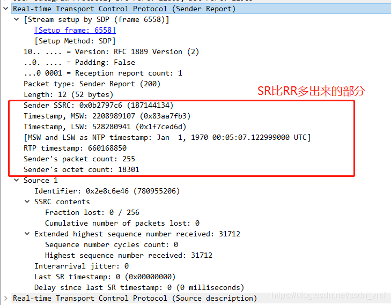Image resolution: width=391 pixels, height=305 pixels.
Task: Select the MSW and LSW as NTP timestamp row
Action: [x=167, y=137]
